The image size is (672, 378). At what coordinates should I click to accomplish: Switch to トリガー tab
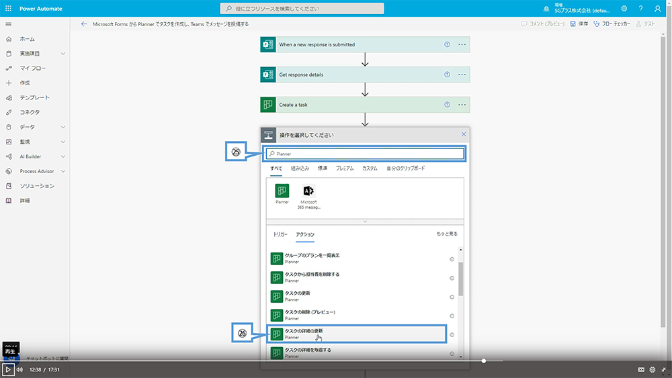(x=280, y=234)
